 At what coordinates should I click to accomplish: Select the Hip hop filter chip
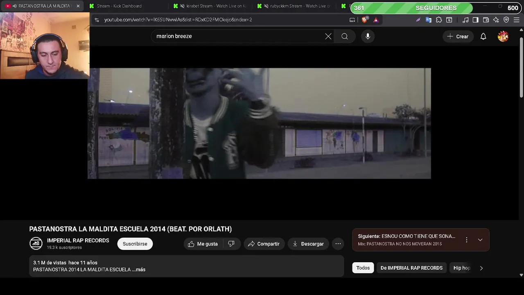pyautogui.click(x=462, y=268)
